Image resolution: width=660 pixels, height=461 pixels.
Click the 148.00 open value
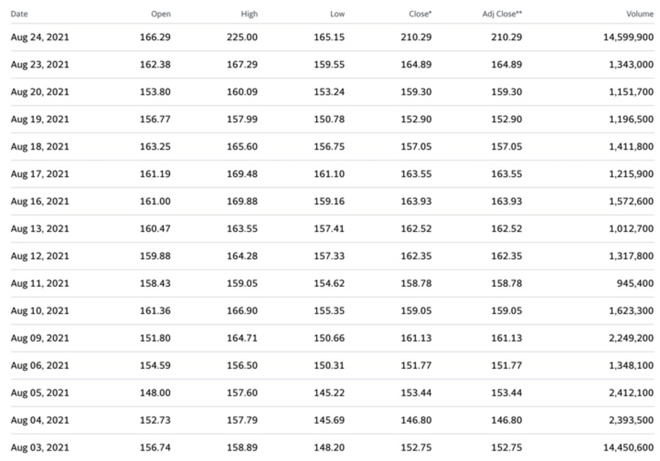[155, 393]
